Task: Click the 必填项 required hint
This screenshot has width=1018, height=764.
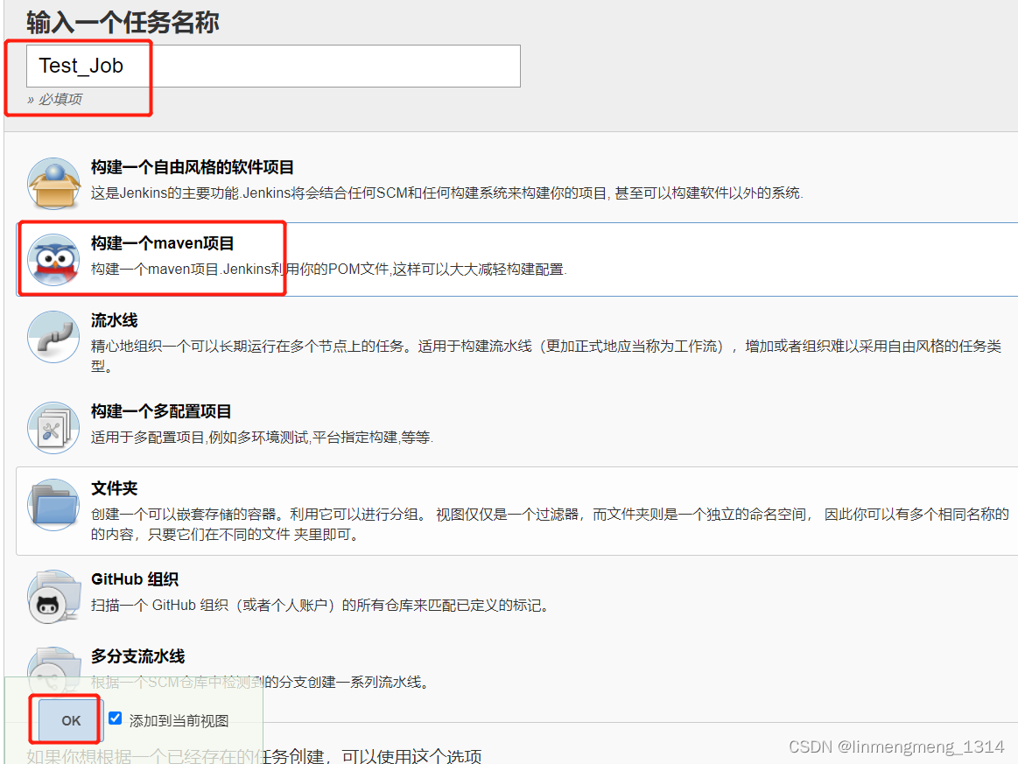Action: click(x=55, y=99)
